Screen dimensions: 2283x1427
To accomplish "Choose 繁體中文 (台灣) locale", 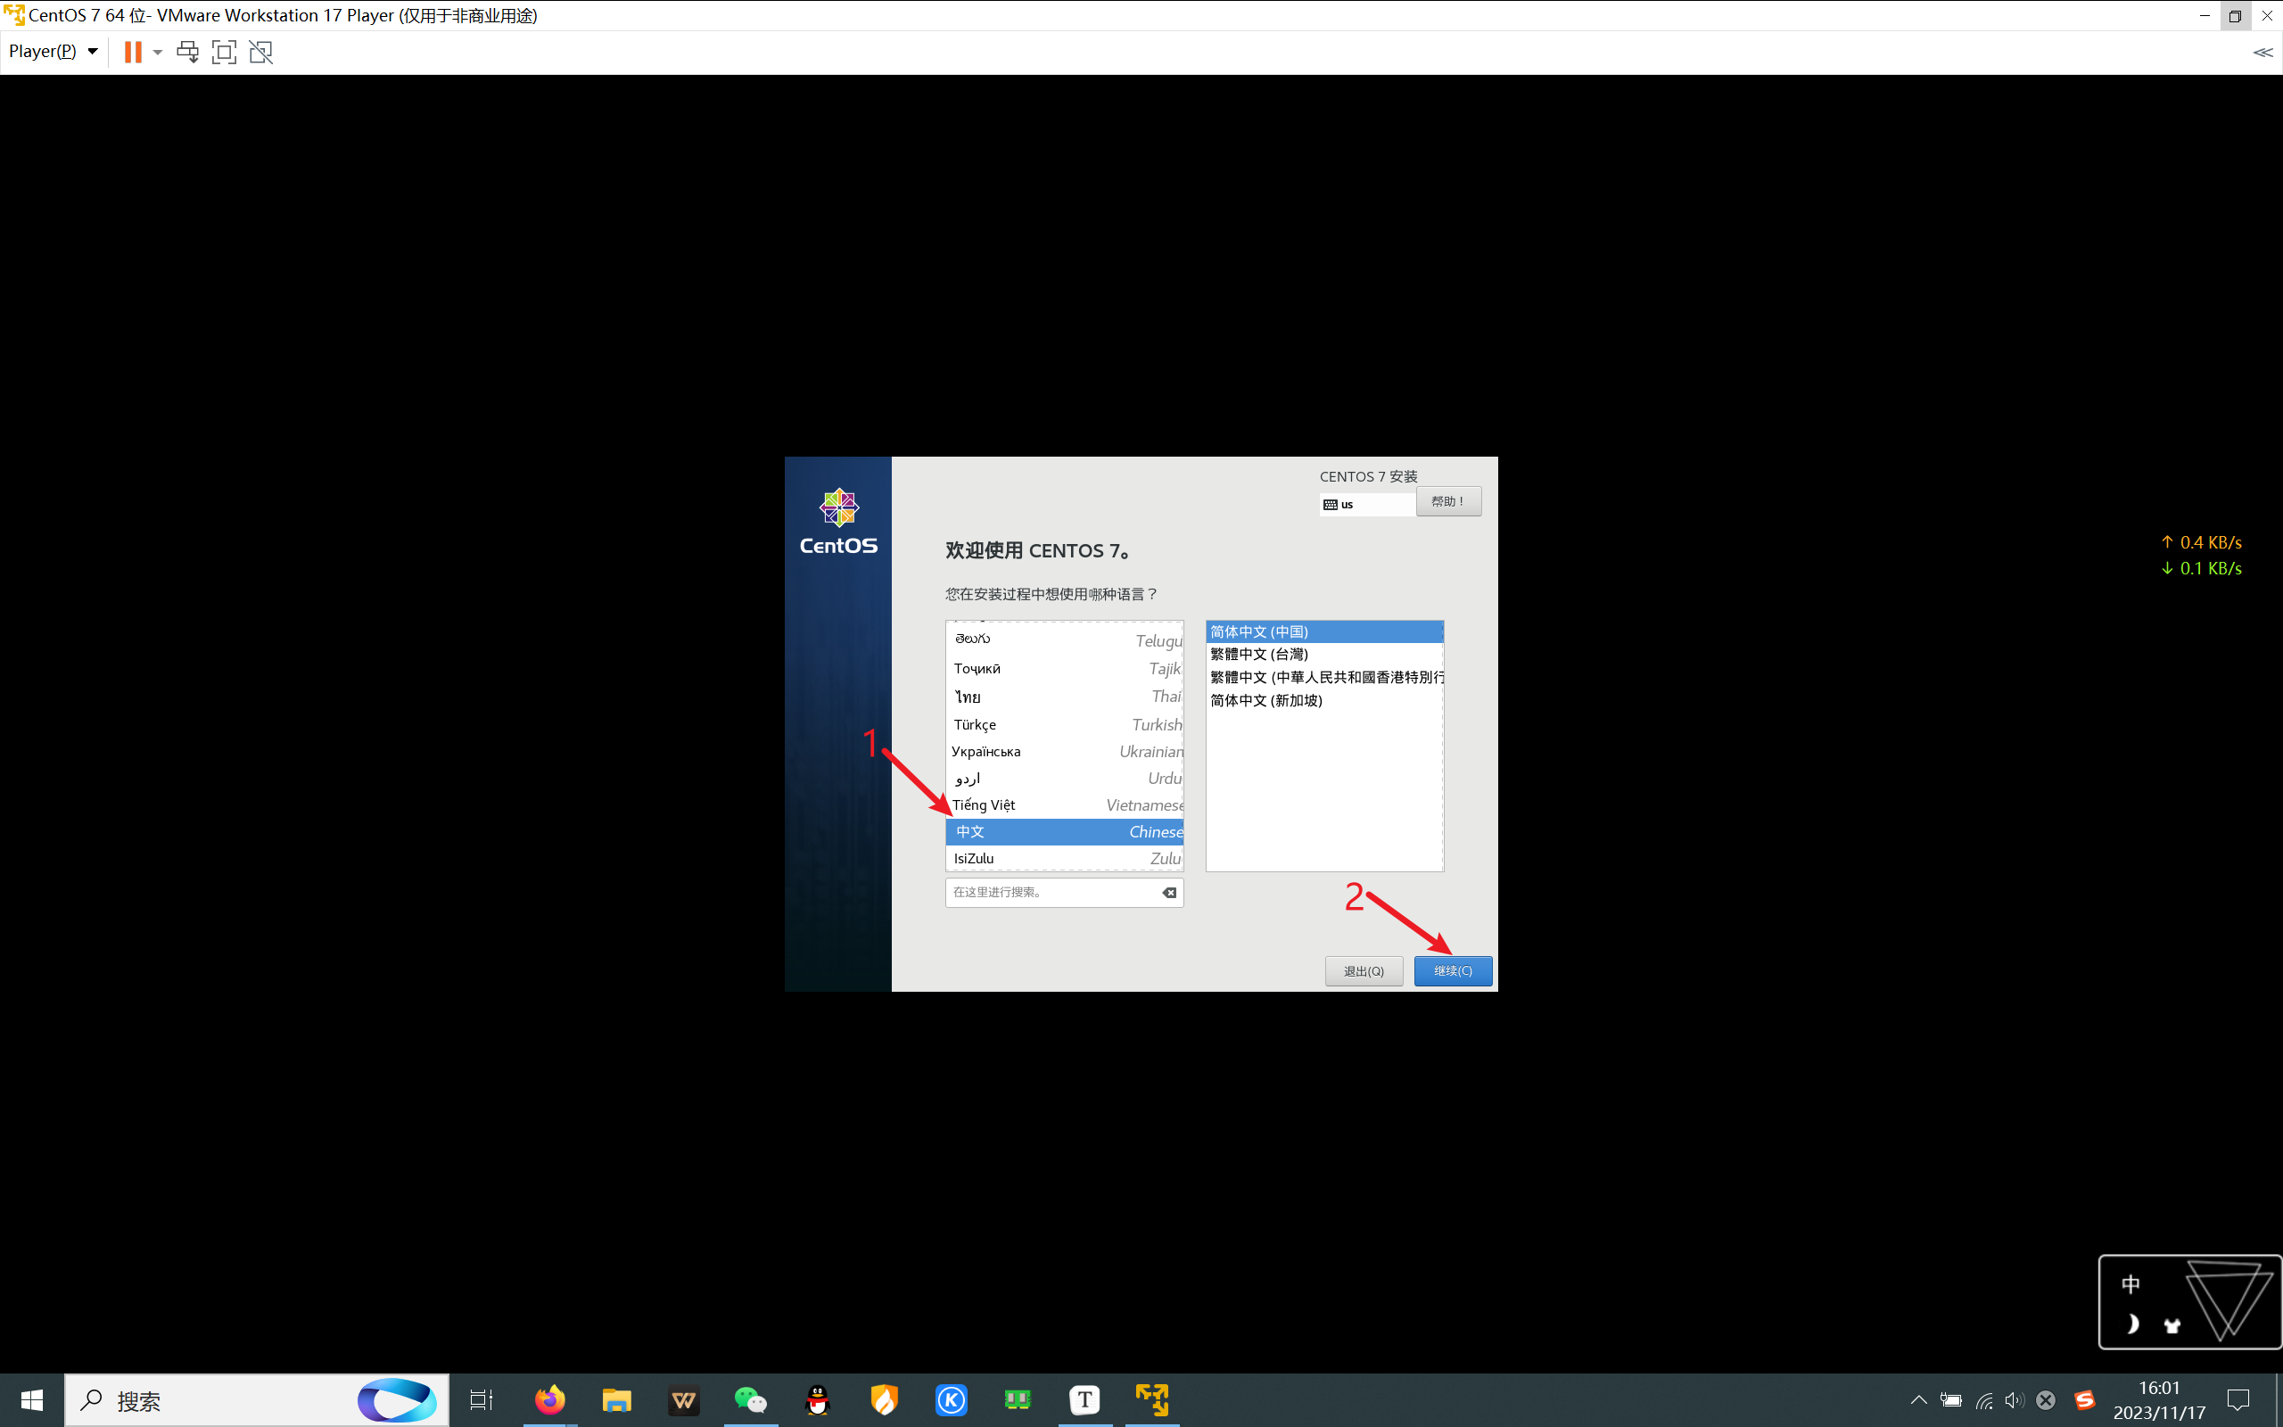I will tap(1324, 654).
